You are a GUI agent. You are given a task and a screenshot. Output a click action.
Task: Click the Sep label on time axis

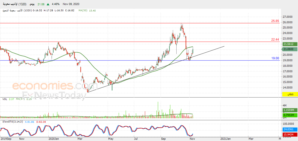[163, 139]
